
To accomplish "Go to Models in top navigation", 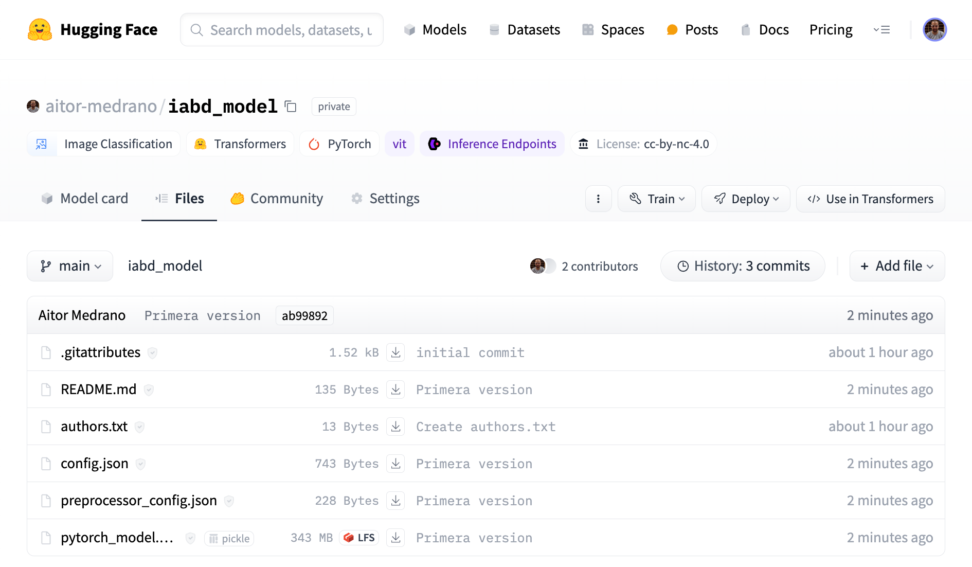I will [x=435, y=30].
